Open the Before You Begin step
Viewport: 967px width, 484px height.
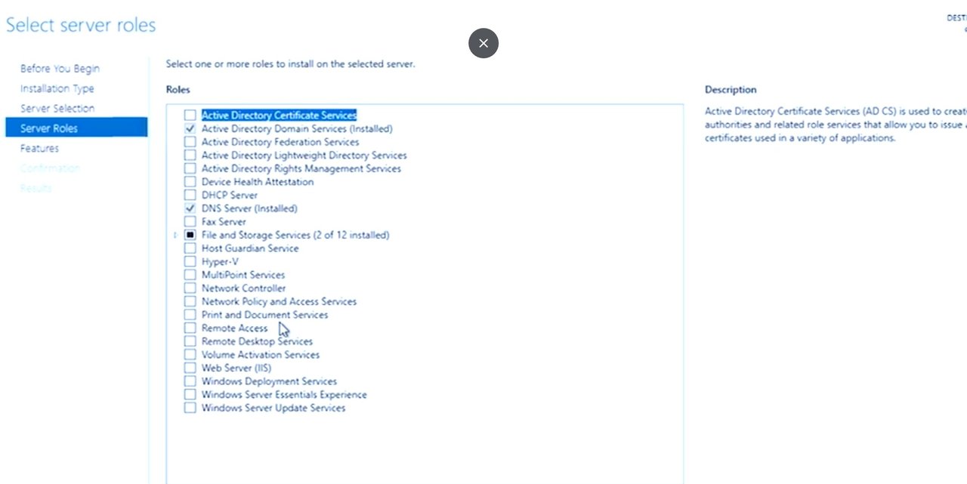pos(60,69)
